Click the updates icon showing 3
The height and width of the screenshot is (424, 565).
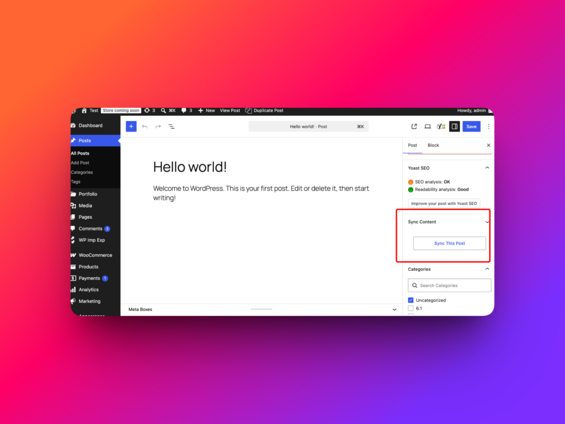pos(147,110)
